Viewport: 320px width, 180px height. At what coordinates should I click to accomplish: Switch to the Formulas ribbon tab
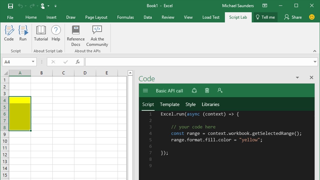(125, 17)
